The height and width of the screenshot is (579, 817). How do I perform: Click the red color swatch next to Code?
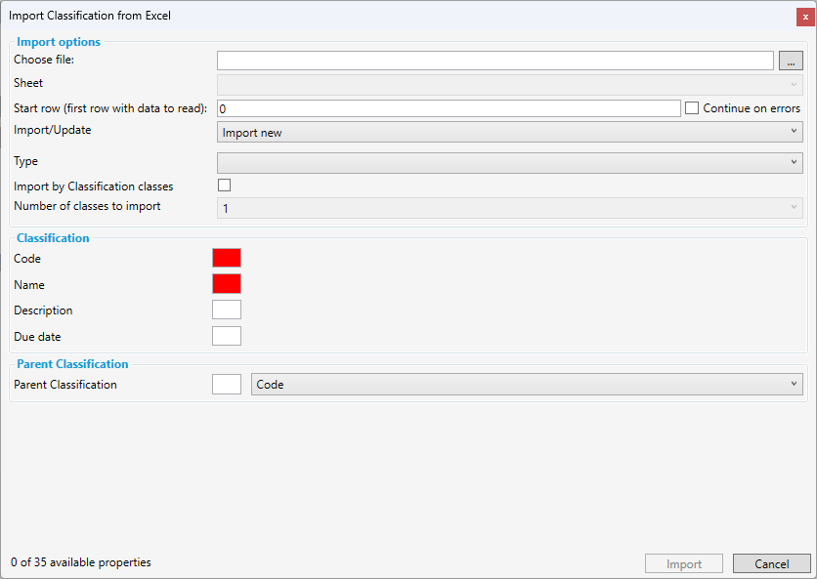[x=226, y=258]
